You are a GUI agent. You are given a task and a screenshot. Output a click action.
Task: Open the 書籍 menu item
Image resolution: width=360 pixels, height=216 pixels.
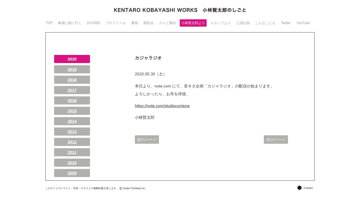(x=135, y=23)
